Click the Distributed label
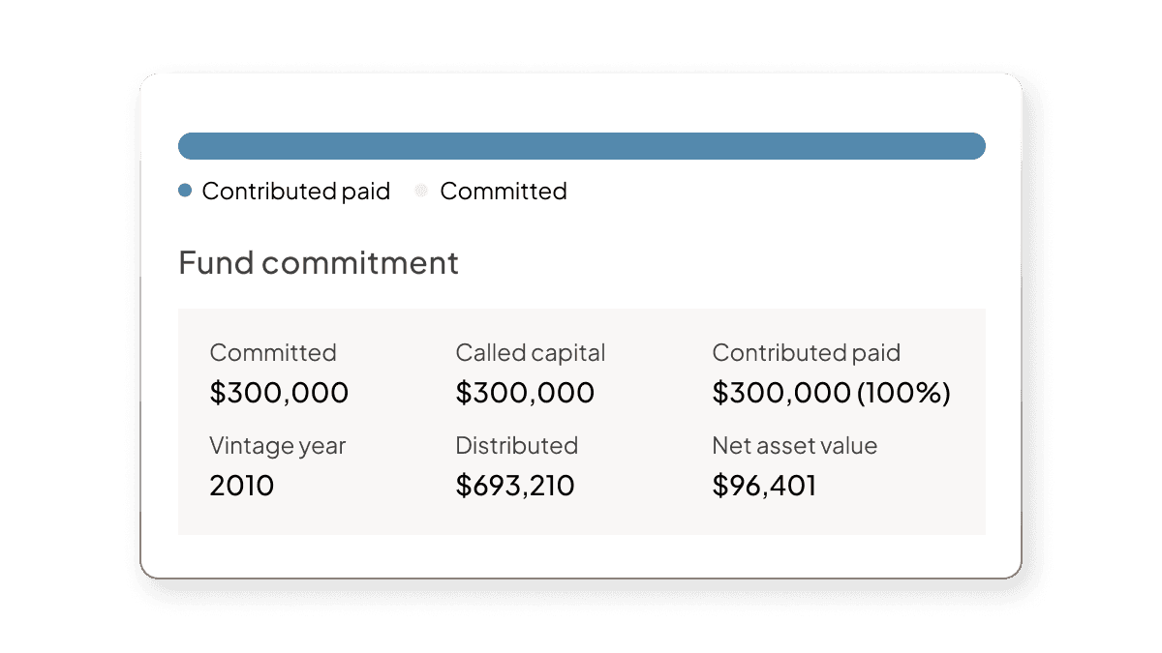This screenshot has height=653, width=1162. [517, 446]
